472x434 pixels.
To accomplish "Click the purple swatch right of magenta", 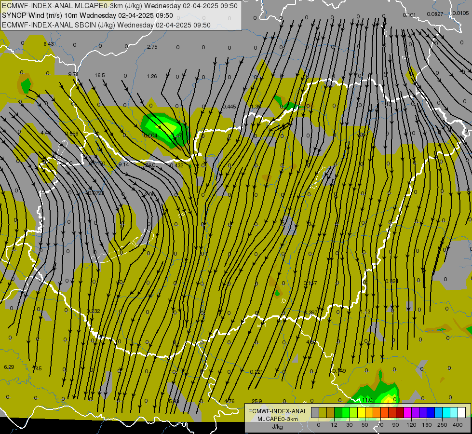I will tap(415, 413).
